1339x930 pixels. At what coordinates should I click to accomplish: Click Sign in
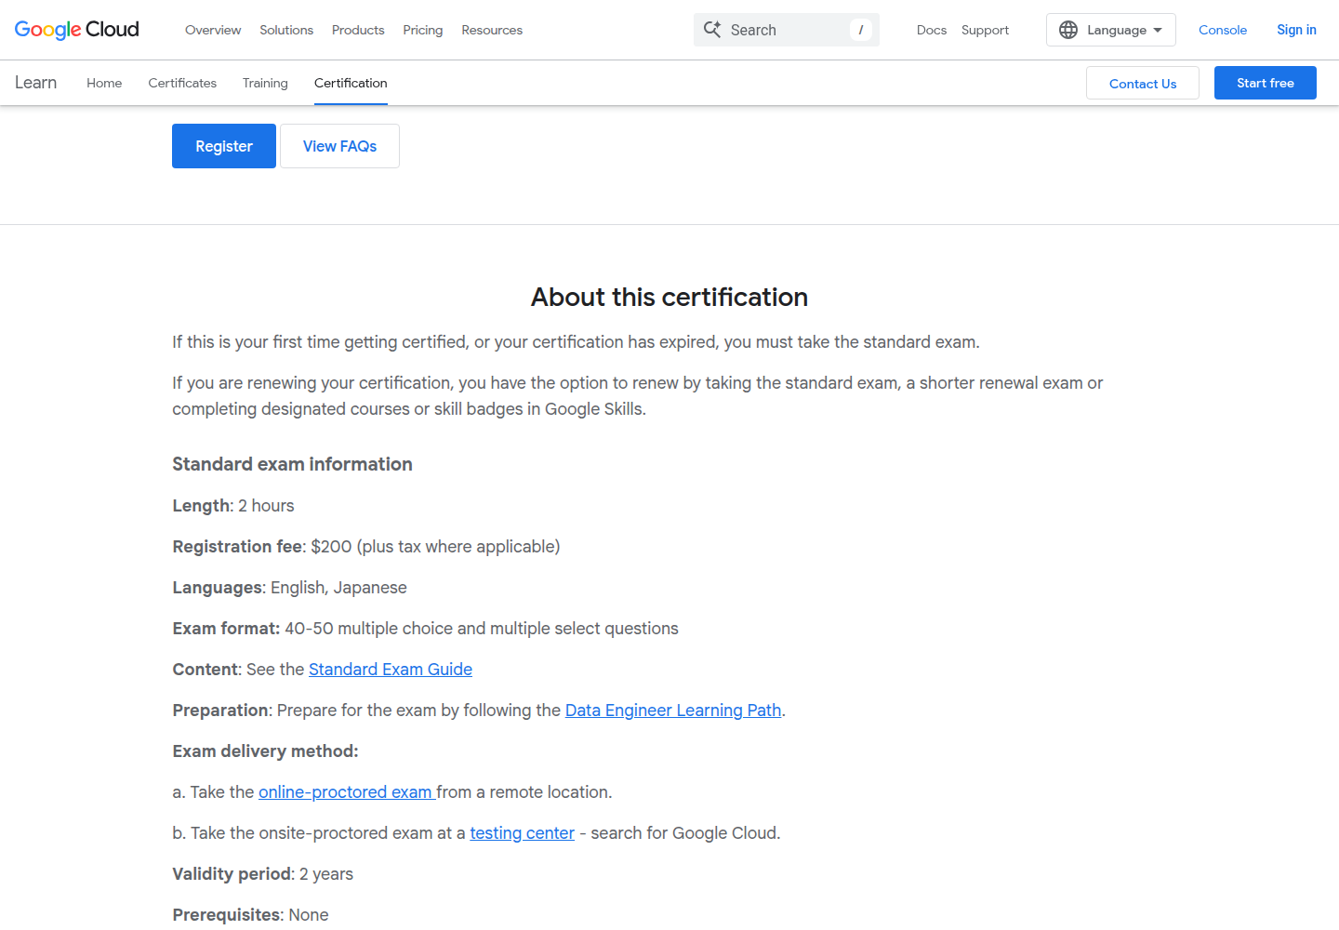1296,30
